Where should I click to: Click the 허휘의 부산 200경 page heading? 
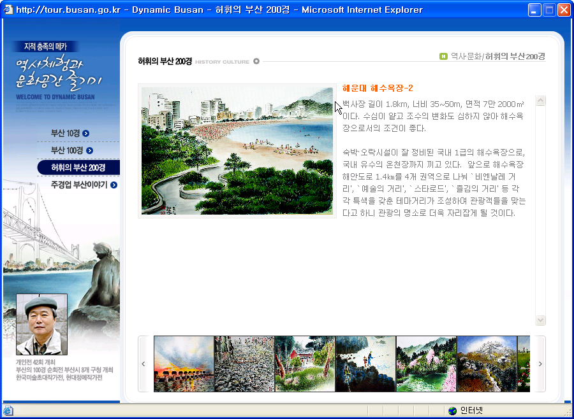tap(165, 61)
